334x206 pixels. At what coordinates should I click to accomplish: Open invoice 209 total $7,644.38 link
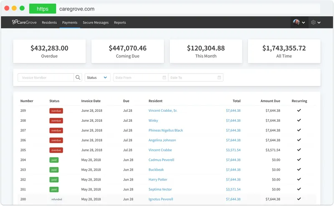click(x=233, y=111)
